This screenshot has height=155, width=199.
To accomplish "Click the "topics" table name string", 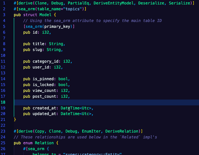I will click(x=73, y=9).
